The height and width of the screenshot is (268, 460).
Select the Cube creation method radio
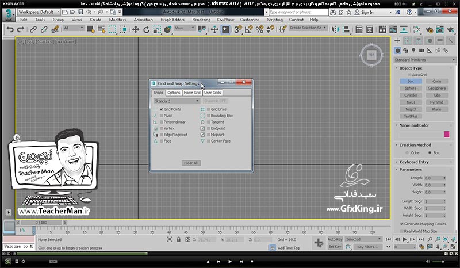point(407,152)
